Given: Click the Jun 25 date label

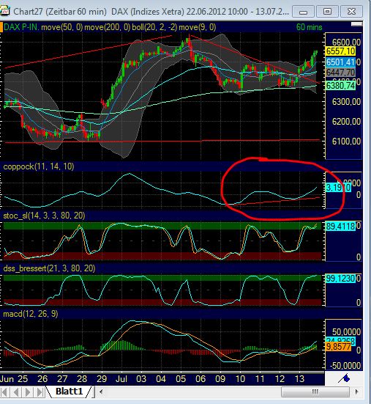Looking at the screenshot, I should tap(14, 379).
